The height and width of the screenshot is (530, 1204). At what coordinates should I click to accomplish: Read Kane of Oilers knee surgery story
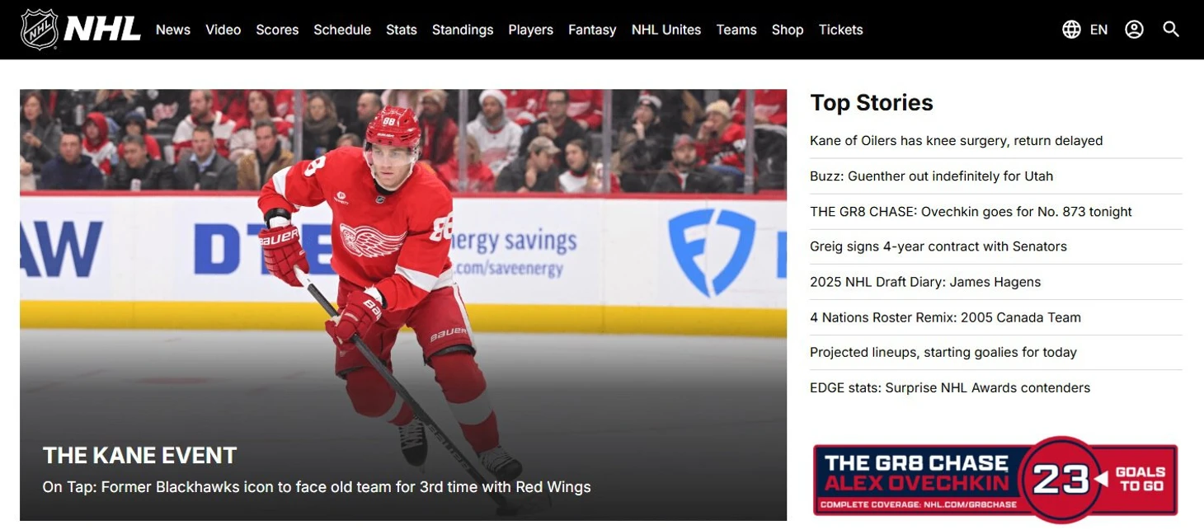(957, 141)
